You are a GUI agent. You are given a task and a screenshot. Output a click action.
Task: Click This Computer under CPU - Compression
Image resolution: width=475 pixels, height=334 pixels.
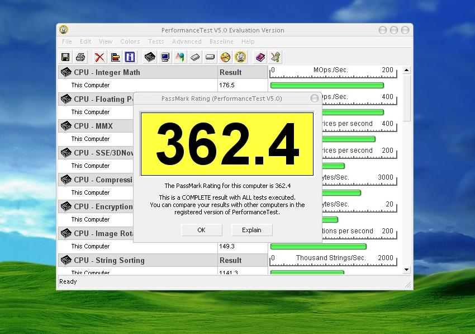click(x=91, y=192)
